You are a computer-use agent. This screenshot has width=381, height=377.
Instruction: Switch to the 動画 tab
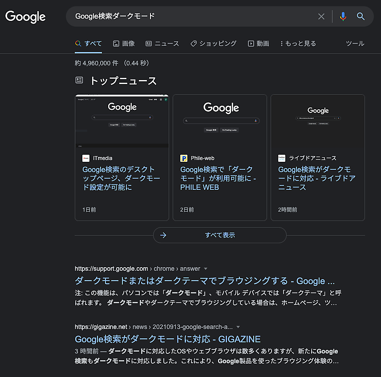259,44
